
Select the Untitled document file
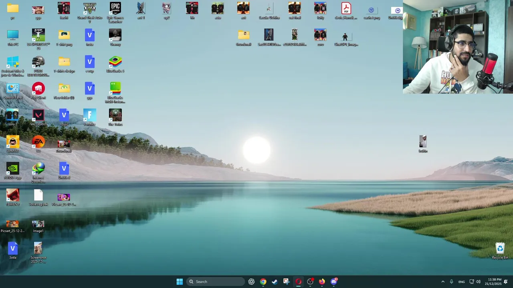pos(64,171)
